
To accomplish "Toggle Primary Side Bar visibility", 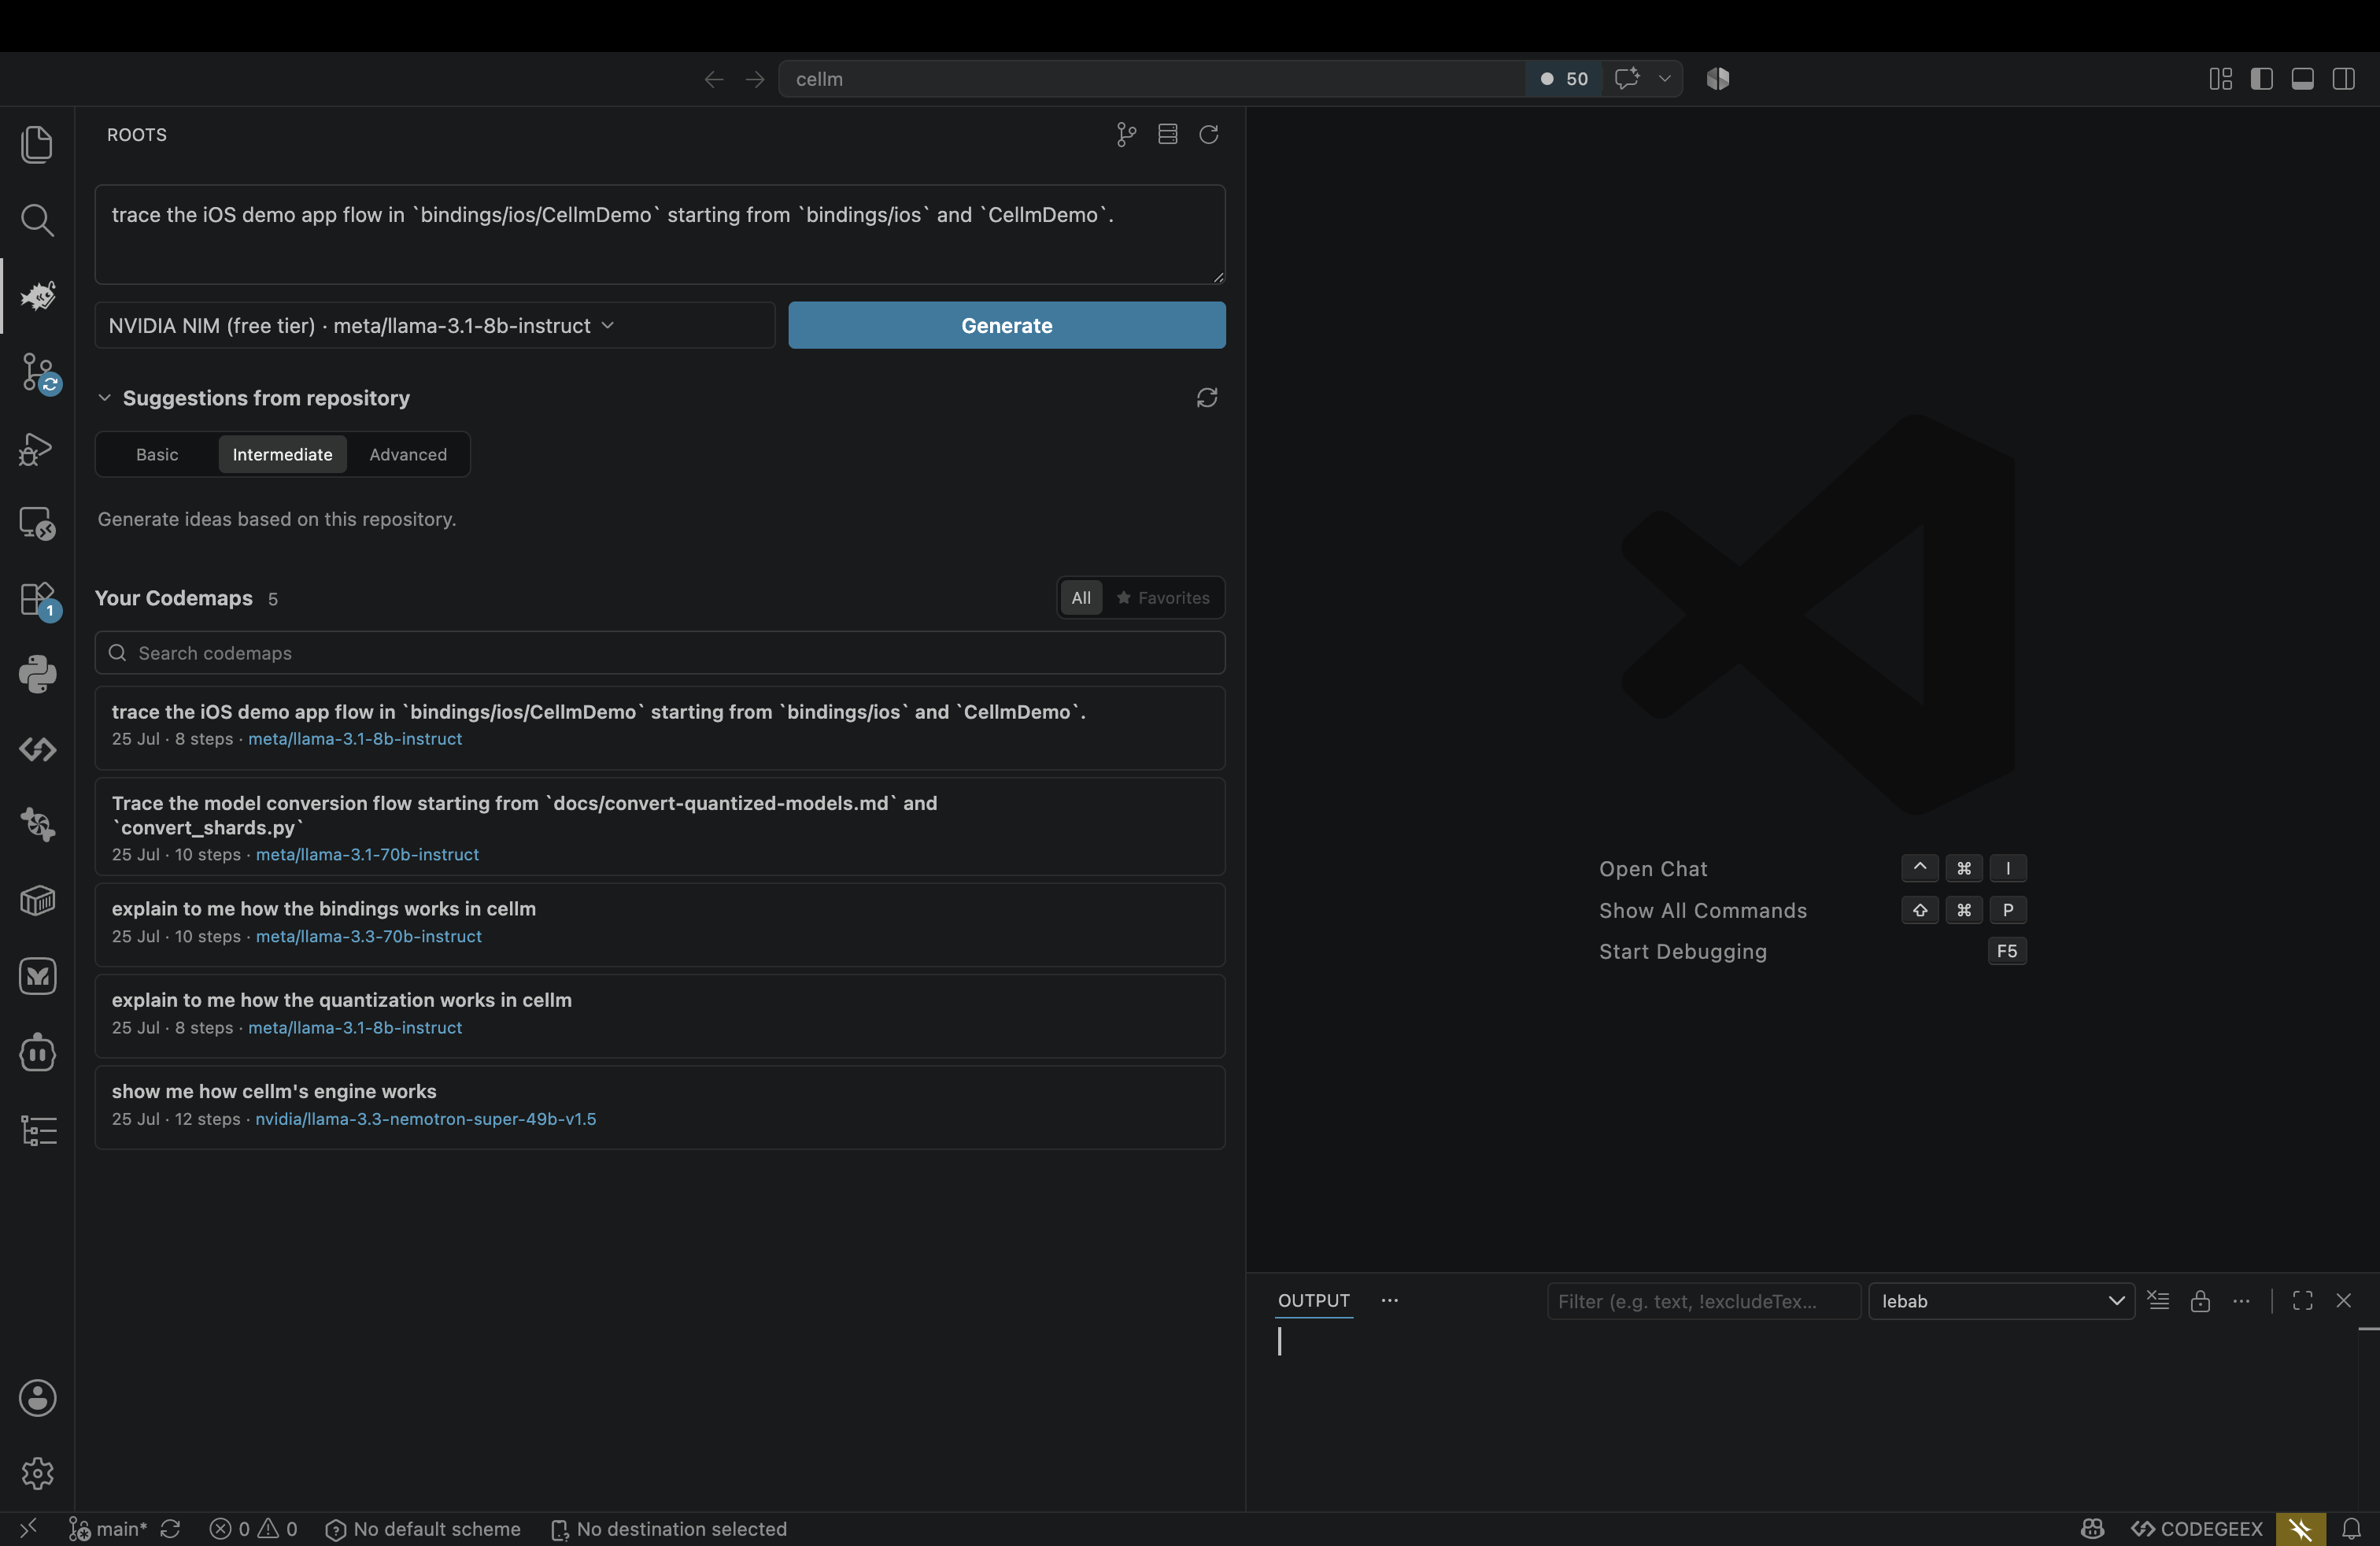I will click(x=2261, y=79).
